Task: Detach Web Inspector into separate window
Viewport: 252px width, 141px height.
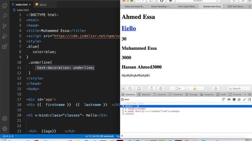Action: pyautogui.click(x=130, y=89)
